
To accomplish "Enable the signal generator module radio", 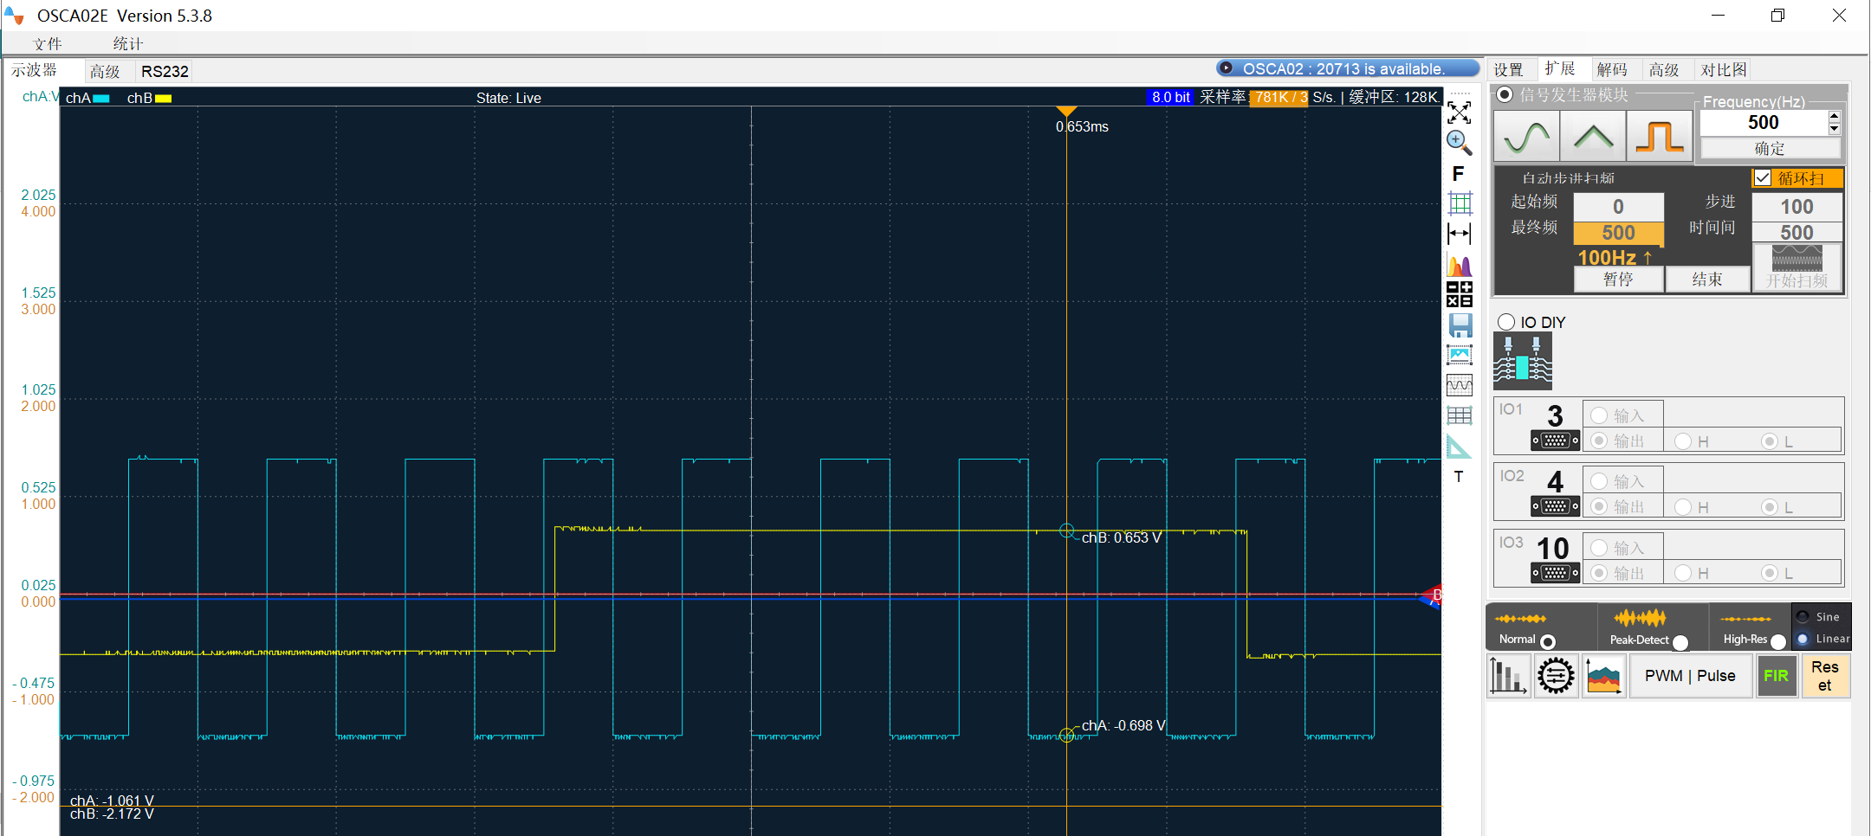I will [1505, 94].
